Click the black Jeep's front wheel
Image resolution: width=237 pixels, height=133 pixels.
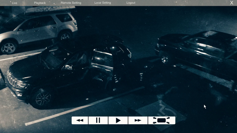[x=43, y=98]
